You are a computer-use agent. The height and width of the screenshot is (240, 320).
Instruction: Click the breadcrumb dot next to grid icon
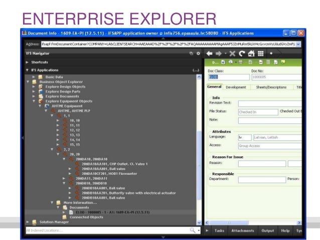coord(271,54)
